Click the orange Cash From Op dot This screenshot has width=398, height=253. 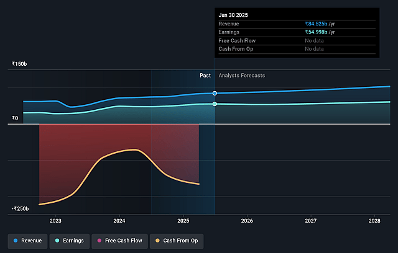click(157, 241)
